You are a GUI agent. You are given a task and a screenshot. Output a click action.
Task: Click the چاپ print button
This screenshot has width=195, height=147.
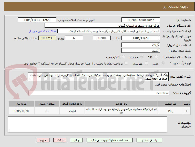click(x=76, y=140)
